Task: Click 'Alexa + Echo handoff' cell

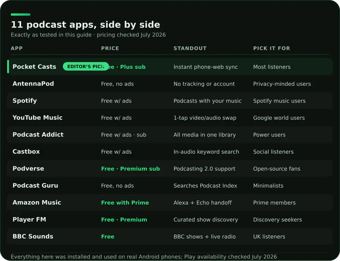Action: tap(203, 203)
